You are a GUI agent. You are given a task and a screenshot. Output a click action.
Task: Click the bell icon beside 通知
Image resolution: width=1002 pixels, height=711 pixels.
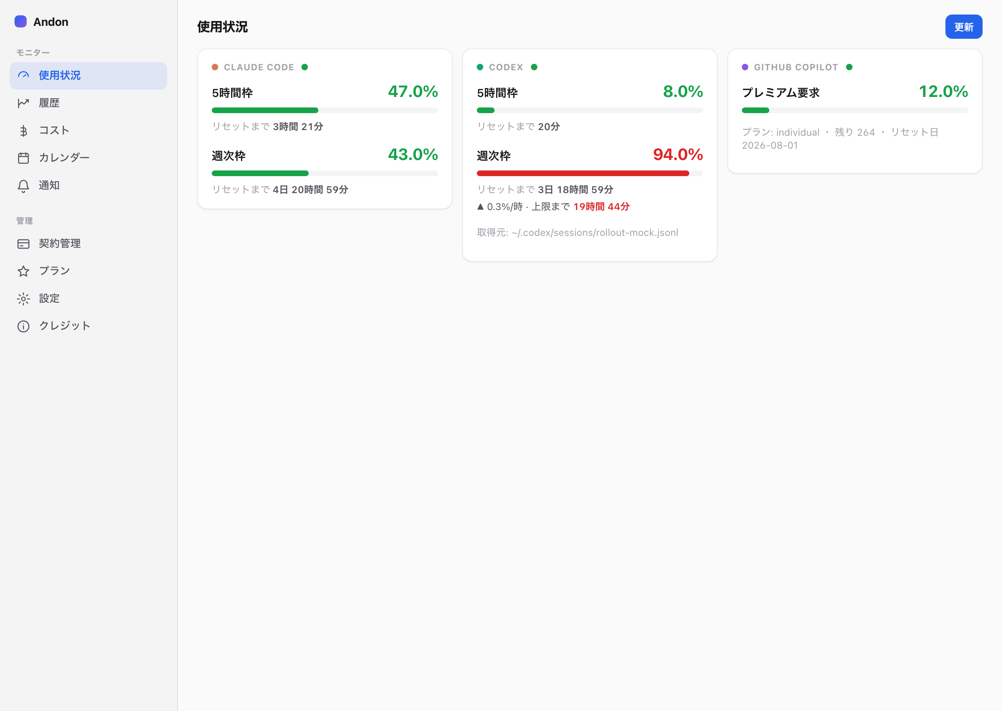click(x=23, y=186)
